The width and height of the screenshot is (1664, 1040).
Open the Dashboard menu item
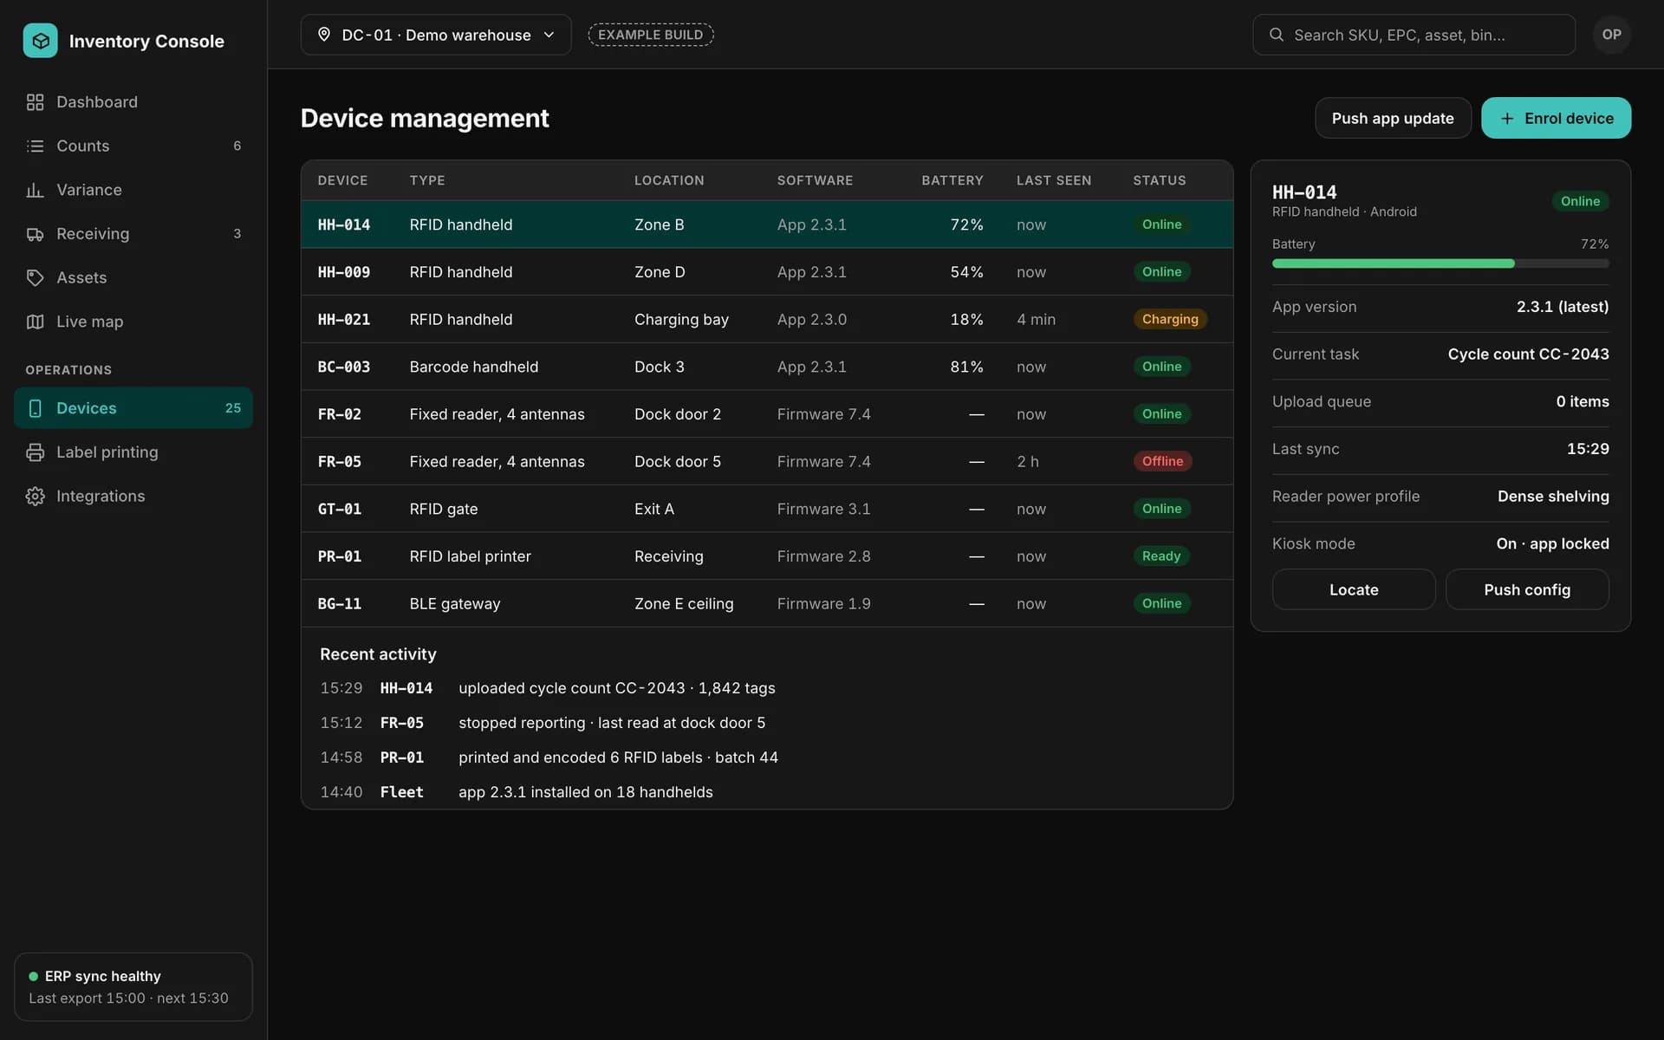(x=133, y=102)
